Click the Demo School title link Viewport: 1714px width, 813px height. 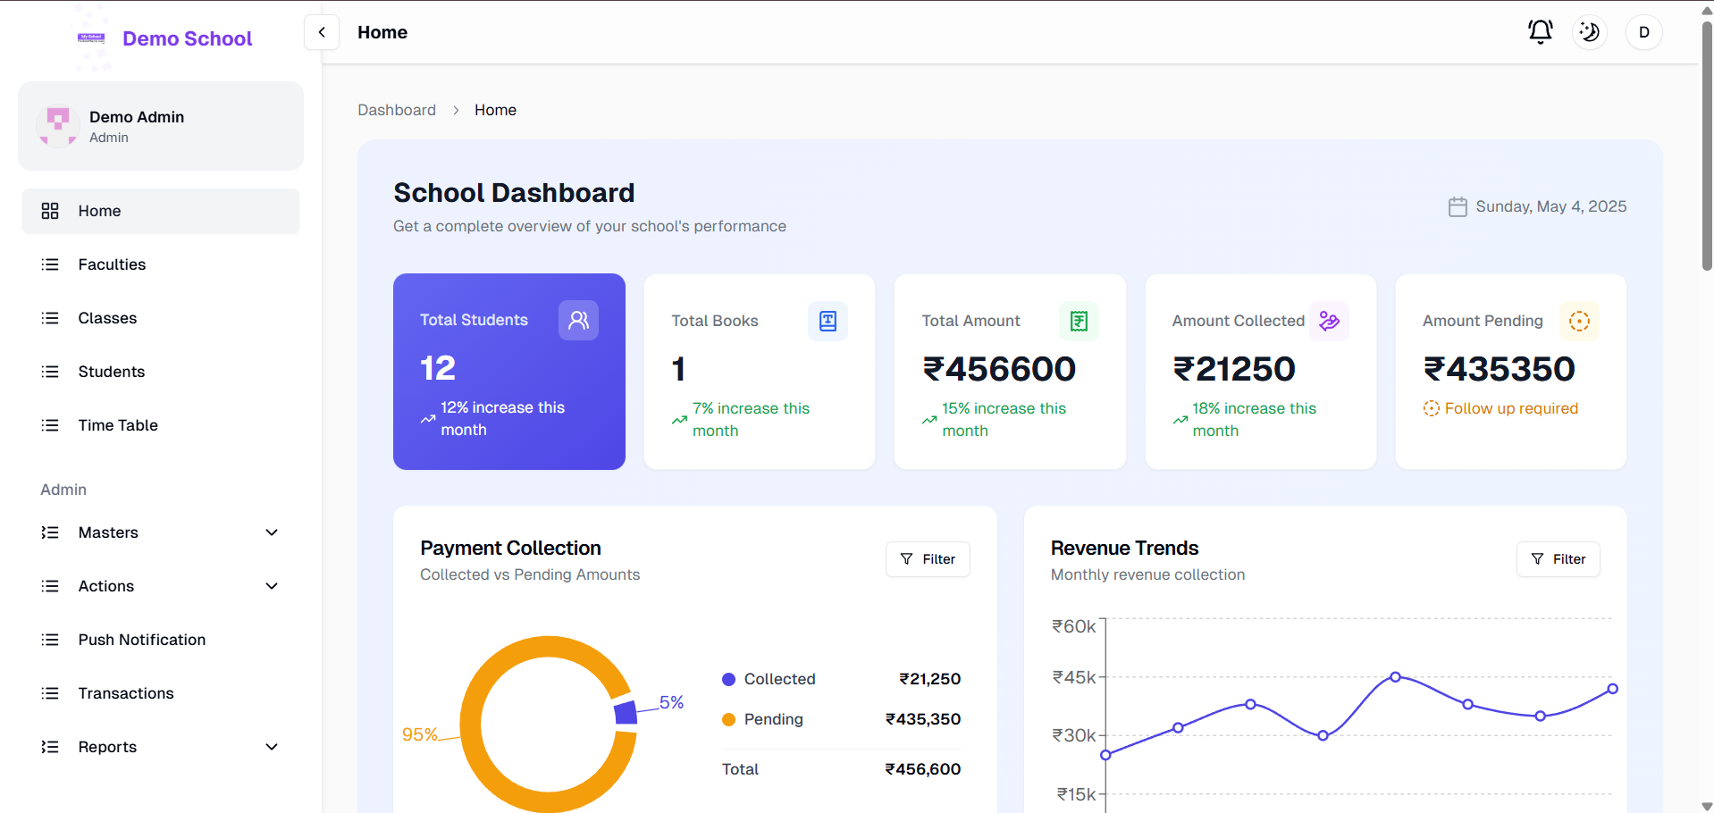pyautogui.click(x=188, y=38)
